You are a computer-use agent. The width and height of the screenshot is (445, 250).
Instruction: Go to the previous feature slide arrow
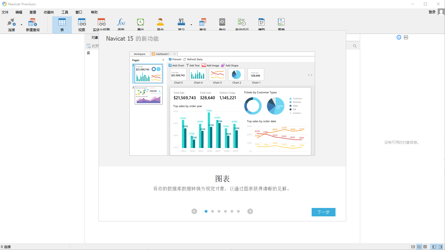pos(194,211)
